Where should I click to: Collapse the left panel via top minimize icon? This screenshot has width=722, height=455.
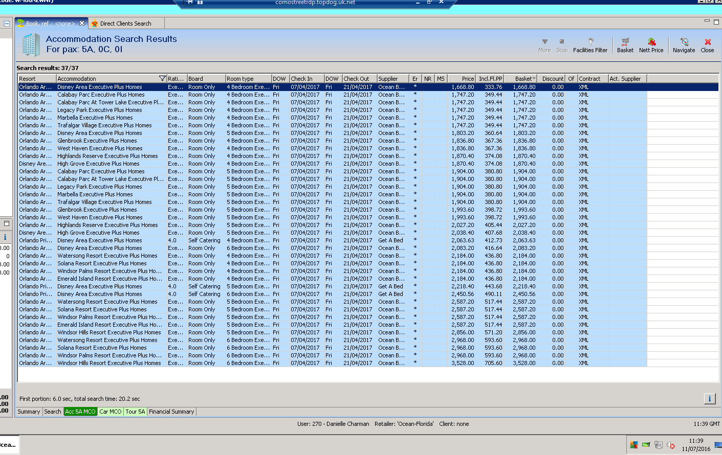pos(7,24)
